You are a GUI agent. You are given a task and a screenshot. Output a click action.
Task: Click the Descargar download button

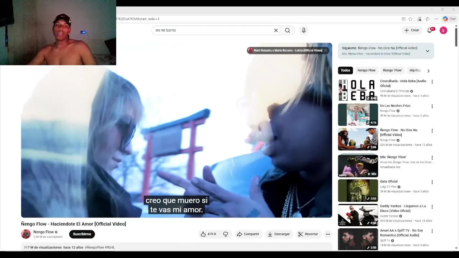(279, 234)
